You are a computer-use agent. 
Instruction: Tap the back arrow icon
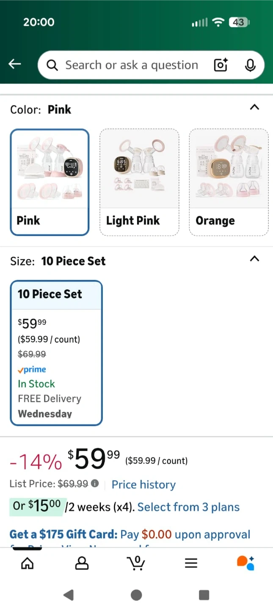[x=15, y=64]
